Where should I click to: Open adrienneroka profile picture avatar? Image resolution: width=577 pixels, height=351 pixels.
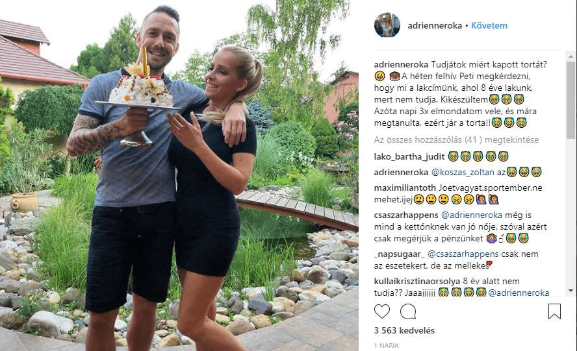pos(387,25)
